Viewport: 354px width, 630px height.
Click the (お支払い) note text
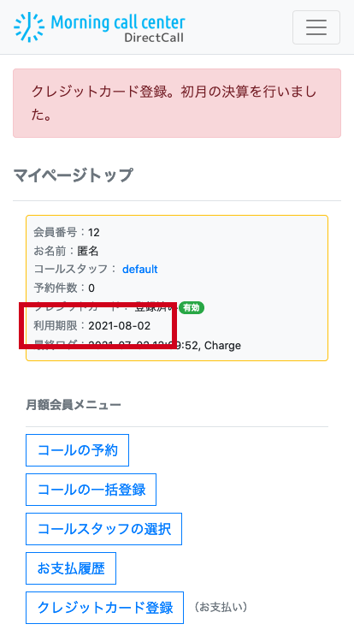(221, 607)
